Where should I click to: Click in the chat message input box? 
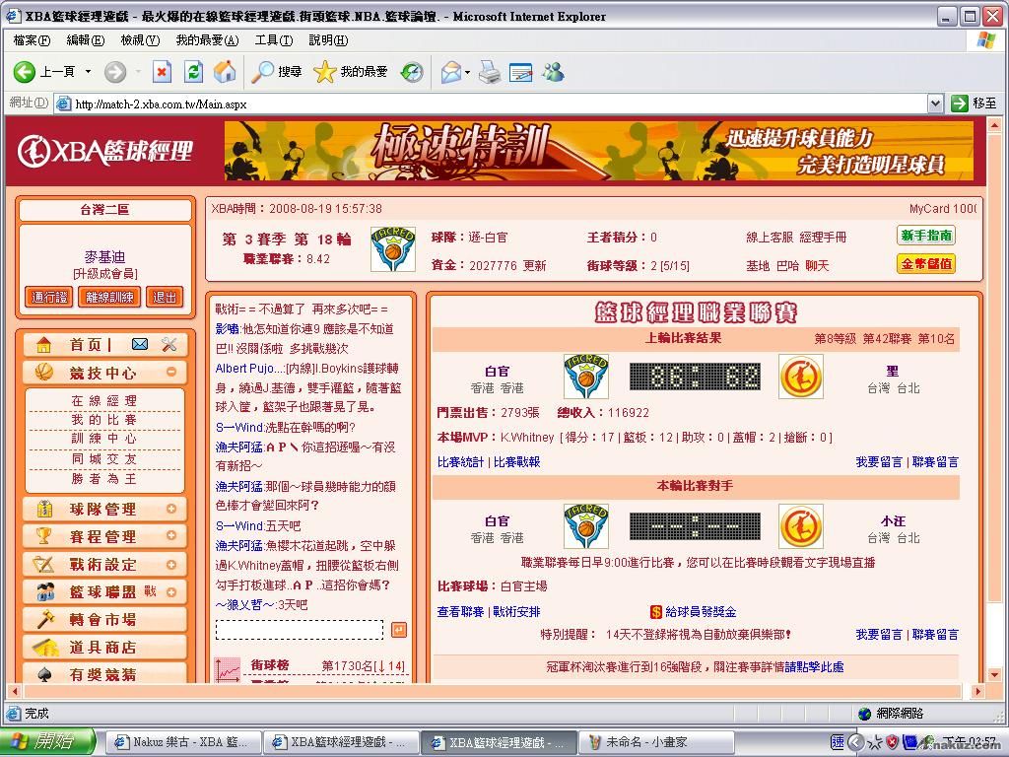tap(300, 630)
